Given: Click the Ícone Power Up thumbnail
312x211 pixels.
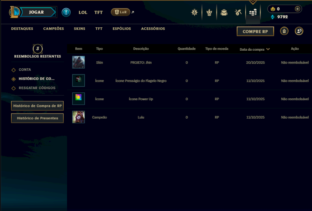Looking at the screenshot, I should [x=78, y=99].
